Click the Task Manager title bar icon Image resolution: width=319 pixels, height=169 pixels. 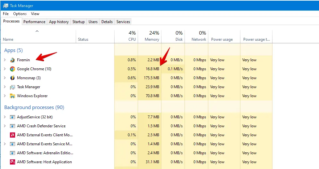click(6, 6)
